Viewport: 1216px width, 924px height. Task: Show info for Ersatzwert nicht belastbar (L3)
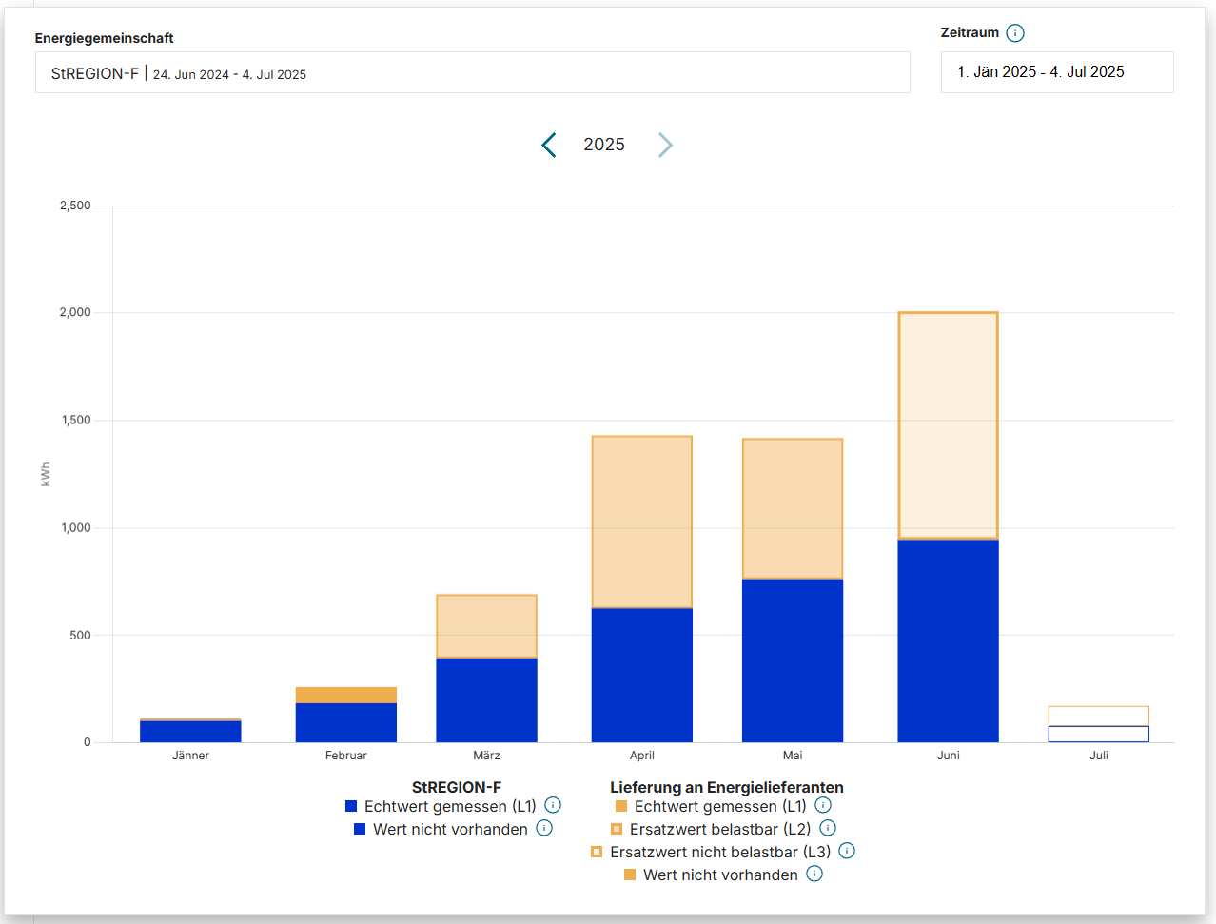(847, 851)
